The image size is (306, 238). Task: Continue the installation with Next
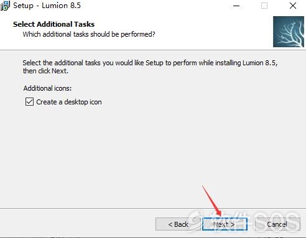225,224
